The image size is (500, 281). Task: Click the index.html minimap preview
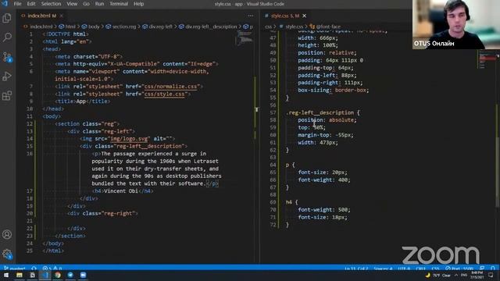[x=245, y=39]
